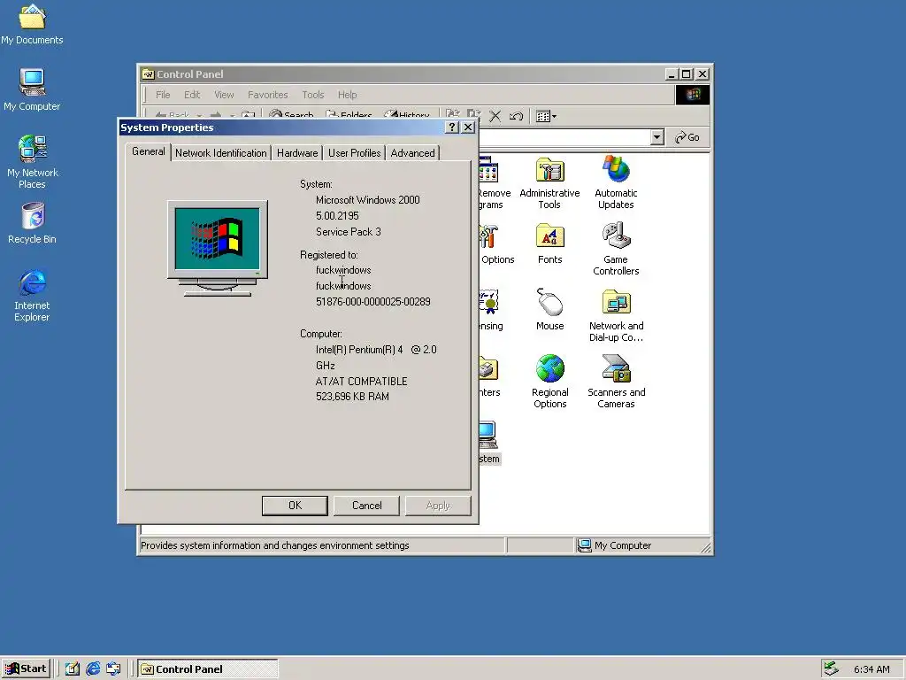Viewport: 906px width, 680px height.
Task: Select the System icon in Control Panel
Action: (x=488, y=443)
